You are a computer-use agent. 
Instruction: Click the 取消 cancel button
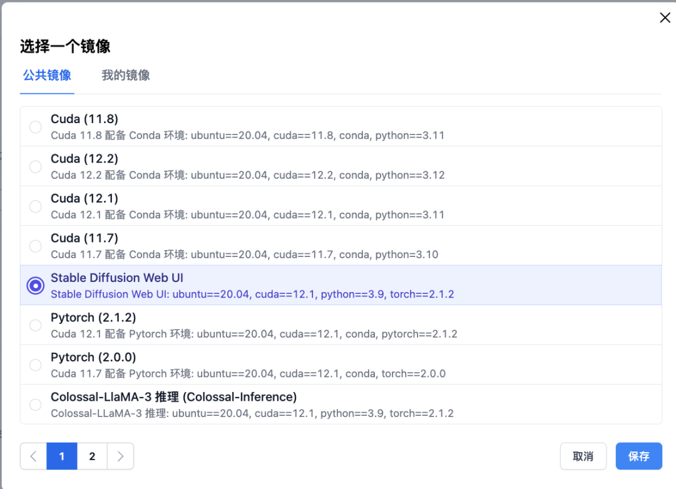pos(583,456)
